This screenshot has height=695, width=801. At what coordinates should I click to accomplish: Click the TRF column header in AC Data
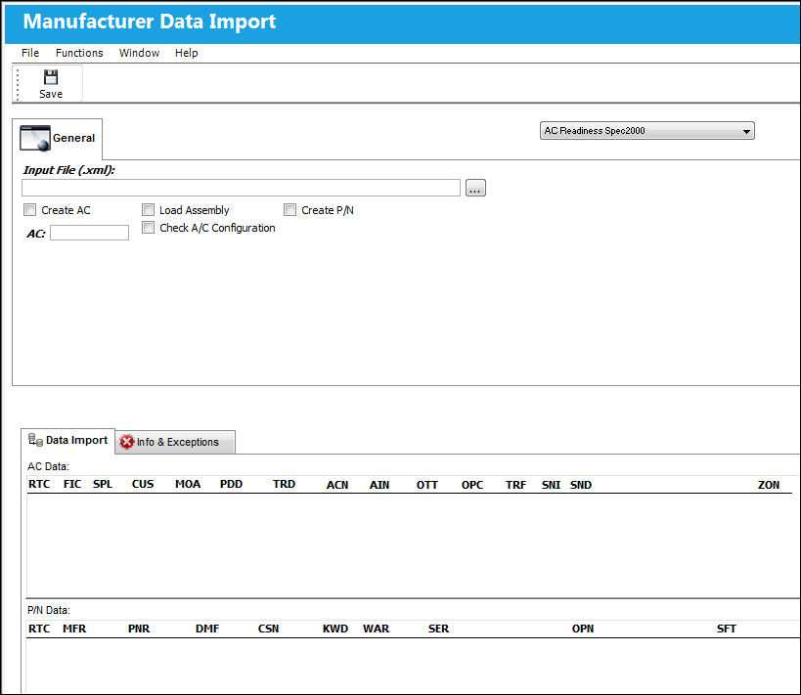click(x=516, y=485)
